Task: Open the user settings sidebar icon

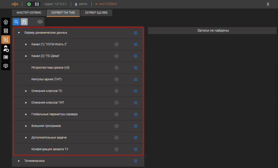Action: [x=6, y=49]
